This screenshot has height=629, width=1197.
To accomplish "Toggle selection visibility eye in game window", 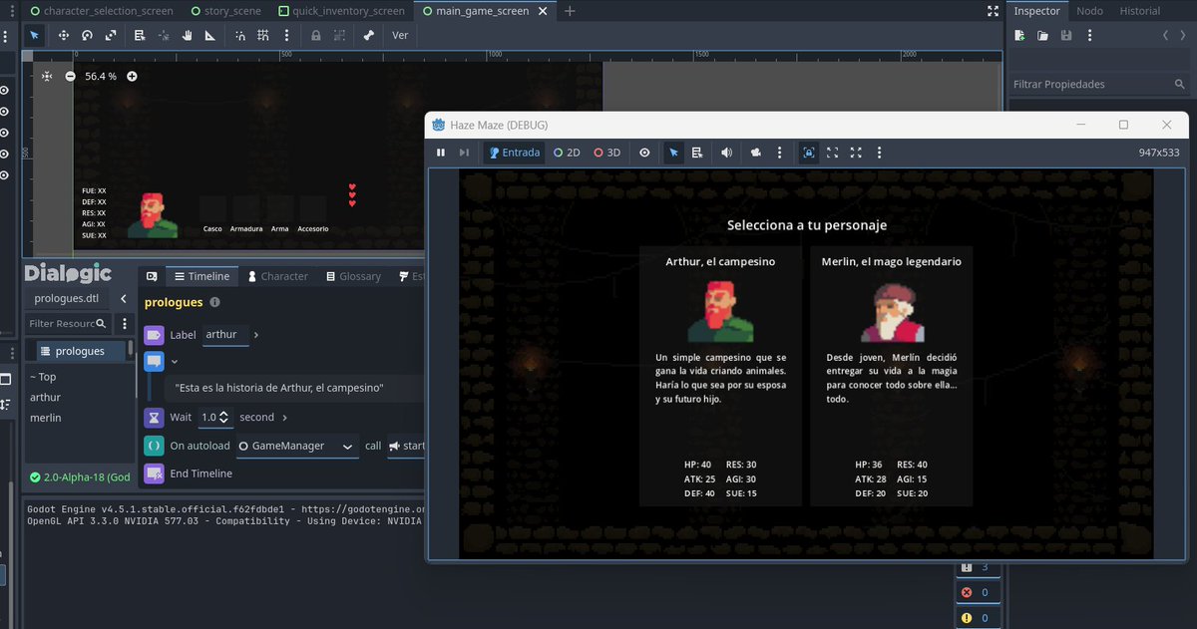I will coord(645,153).
